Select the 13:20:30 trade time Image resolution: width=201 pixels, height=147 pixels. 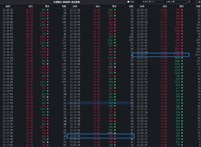(142, 28)
